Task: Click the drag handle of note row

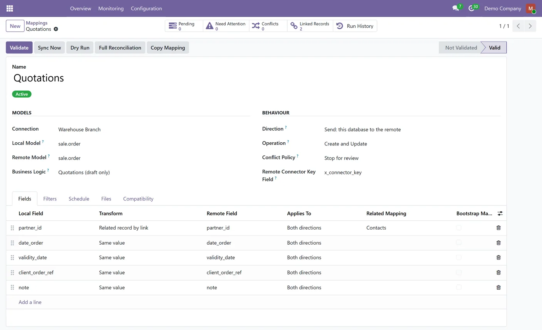Action: (x=12, y=287)
